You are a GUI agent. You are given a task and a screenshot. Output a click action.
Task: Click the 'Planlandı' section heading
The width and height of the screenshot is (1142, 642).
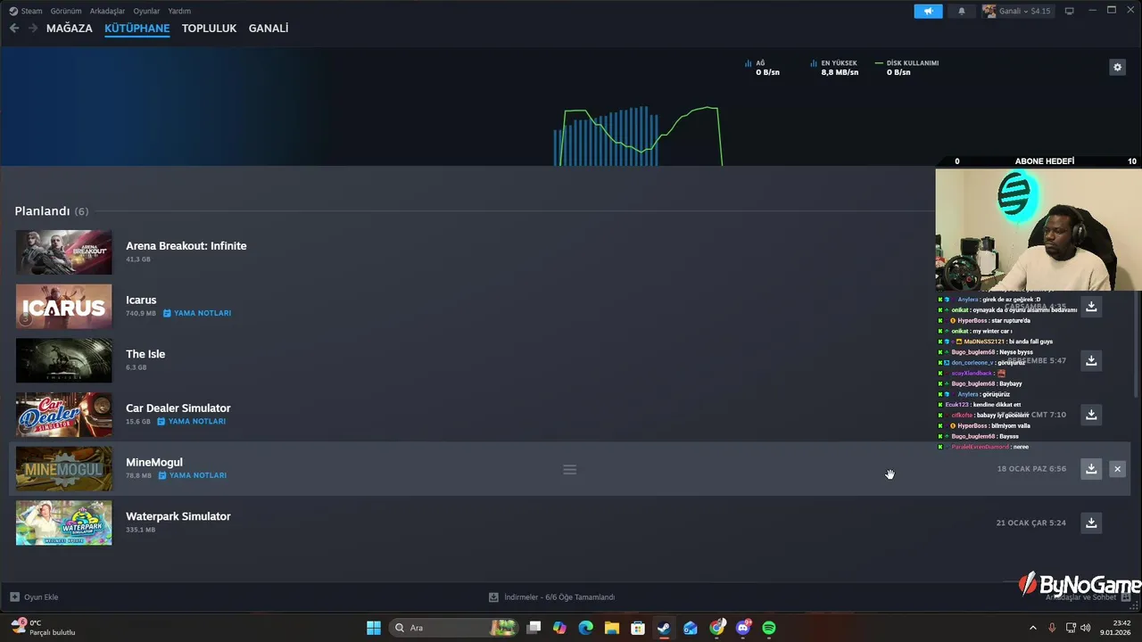coord(42,211)
